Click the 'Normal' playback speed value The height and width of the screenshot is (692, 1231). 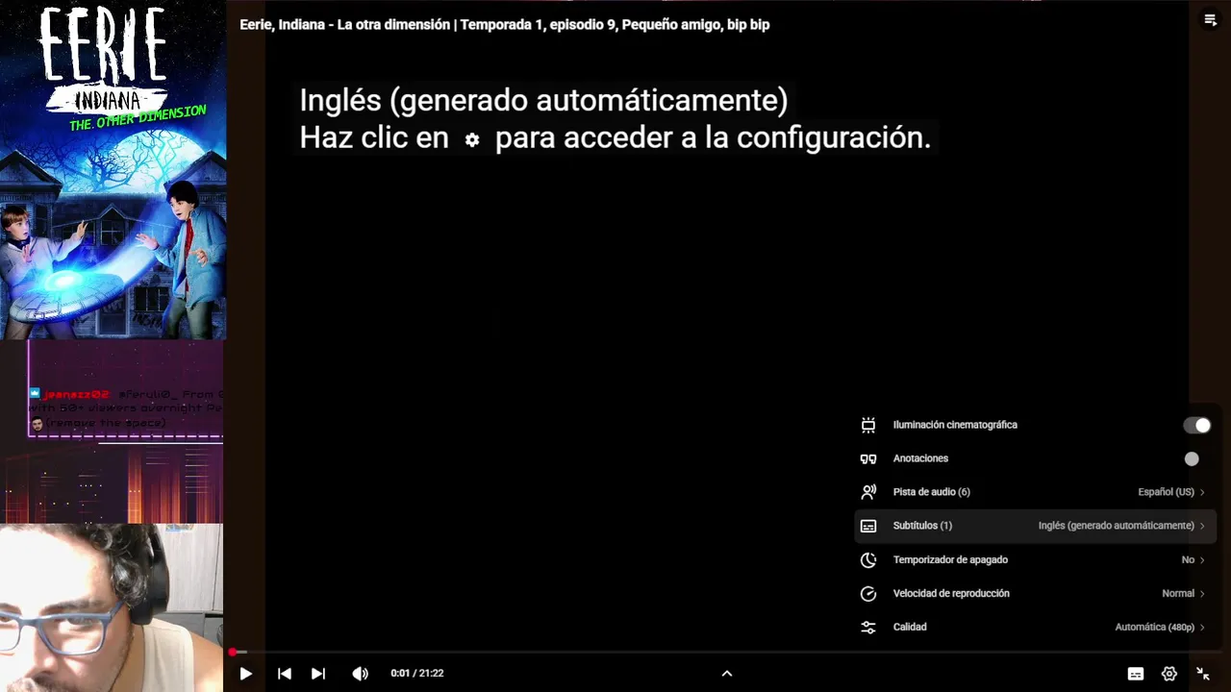click(1178, 593)
